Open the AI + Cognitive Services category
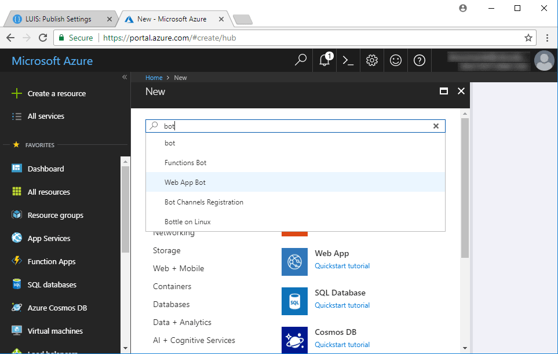558x354 pixels. coord(194,340)
